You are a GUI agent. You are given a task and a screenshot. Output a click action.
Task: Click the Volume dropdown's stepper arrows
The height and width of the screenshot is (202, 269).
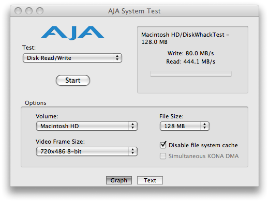[132, 126]
